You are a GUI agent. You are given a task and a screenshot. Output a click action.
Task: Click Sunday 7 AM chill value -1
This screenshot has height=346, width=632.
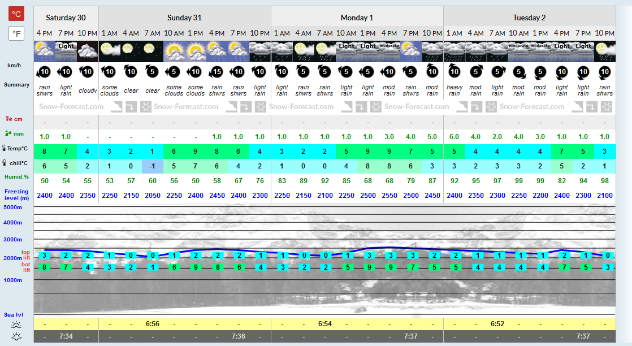pos(153,166)
